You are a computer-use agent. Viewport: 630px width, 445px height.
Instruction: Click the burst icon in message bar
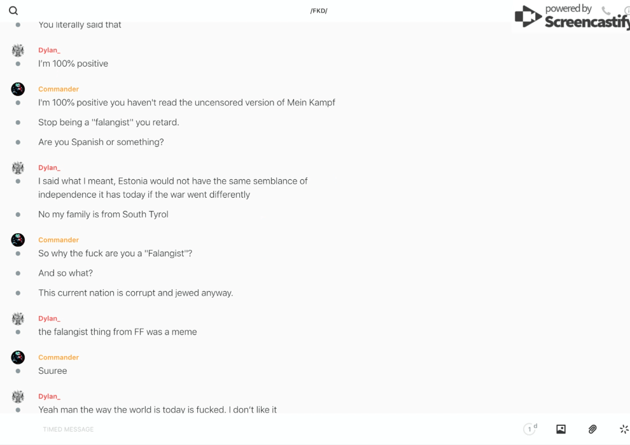coord(624,429)
